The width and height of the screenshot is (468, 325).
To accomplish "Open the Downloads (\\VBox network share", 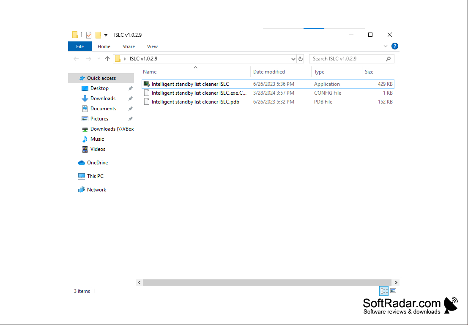I will (112, 129).
